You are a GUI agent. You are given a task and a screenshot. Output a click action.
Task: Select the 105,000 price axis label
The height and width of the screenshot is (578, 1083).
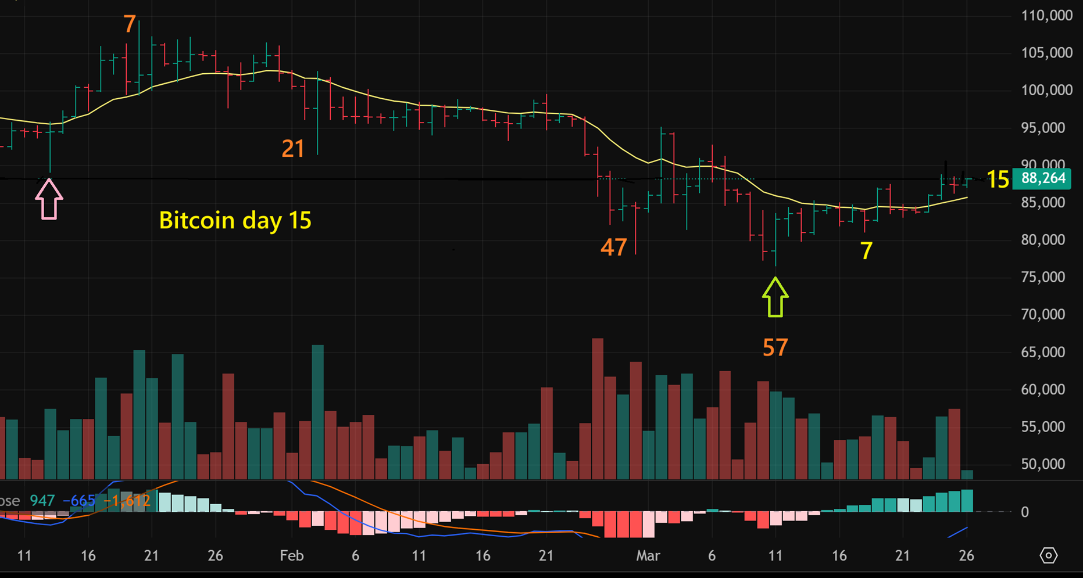coord(1047,53)
